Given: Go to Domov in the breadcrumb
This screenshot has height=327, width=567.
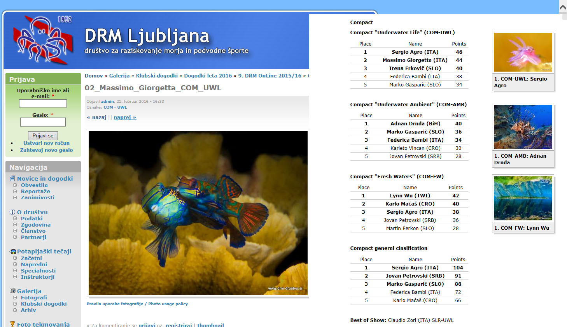Looking at the screenshot, I should tap(94, 76).
